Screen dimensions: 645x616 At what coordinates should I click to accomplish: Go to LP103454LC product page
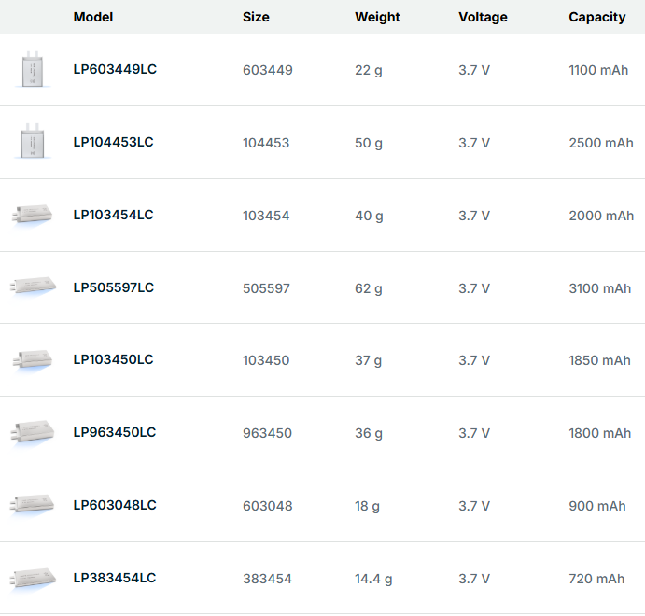click(114, 215)
